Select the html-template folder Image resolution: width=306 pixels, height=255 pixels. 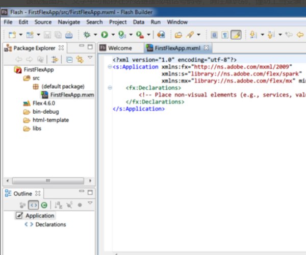click(x=50, y=120)
